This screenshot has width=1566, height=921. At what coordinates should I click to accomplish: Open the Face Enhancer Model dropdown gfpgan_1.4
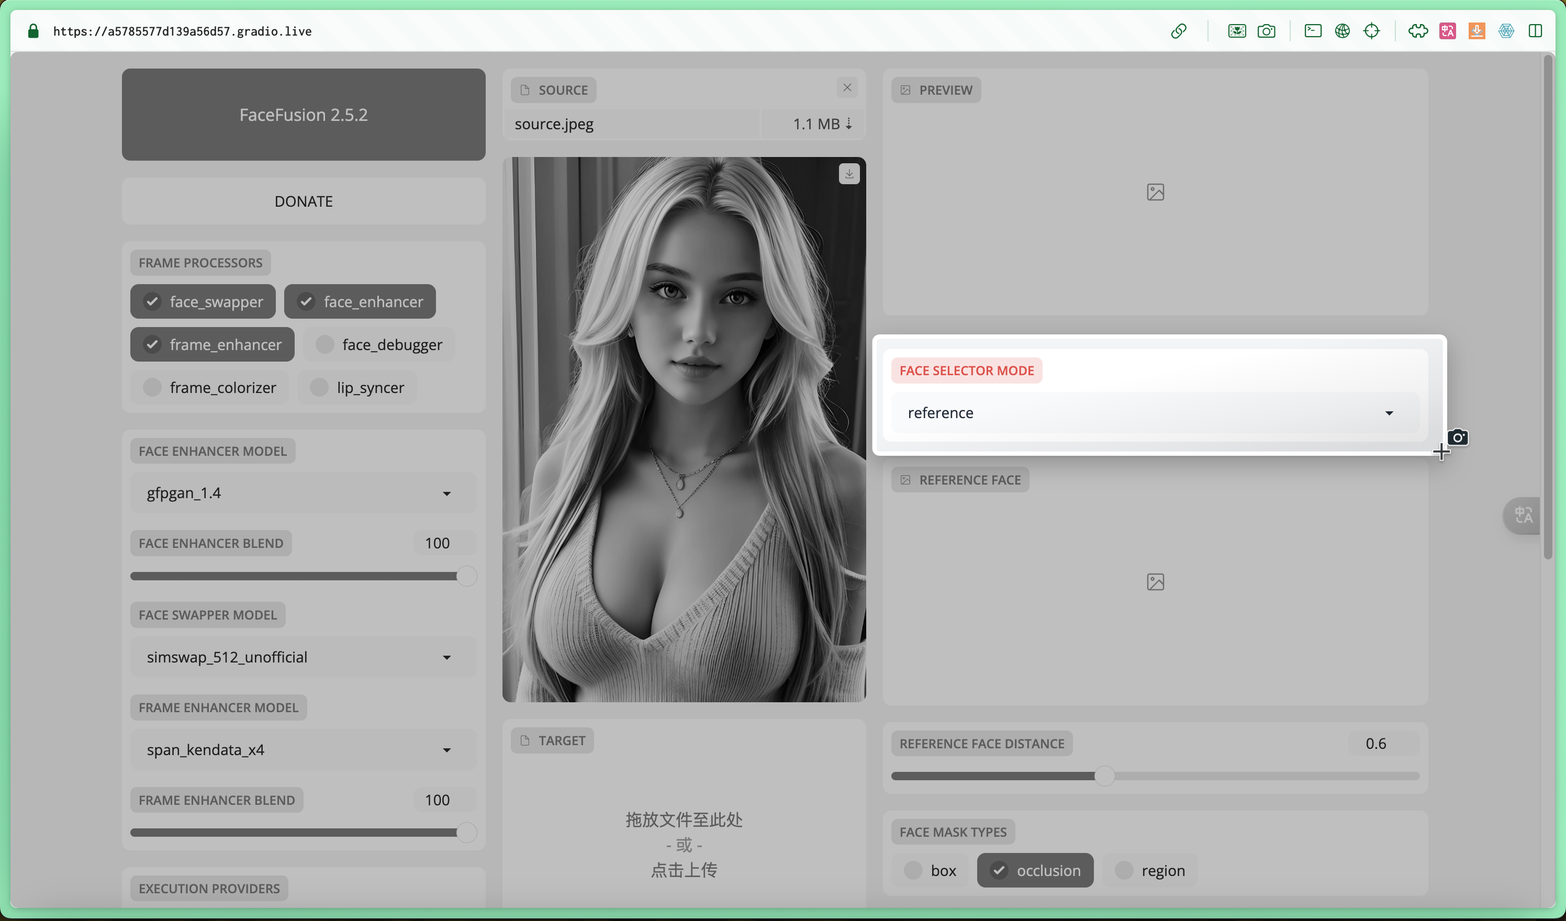[303, 493]
